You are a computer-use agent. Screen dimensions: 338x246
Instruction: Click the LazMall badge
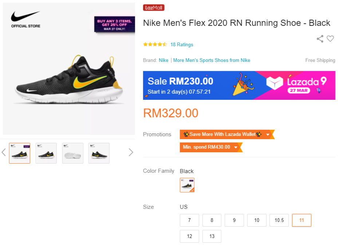coord(154,8)
